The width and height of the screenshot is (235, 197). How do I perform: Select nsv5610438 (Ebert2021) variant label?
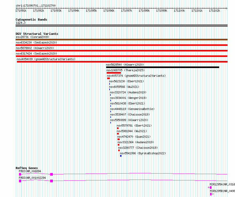[x=128, y=103]
